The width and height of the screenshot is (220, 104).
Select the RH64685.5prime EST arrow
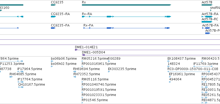pyautogui.click(x=11, y=77)
